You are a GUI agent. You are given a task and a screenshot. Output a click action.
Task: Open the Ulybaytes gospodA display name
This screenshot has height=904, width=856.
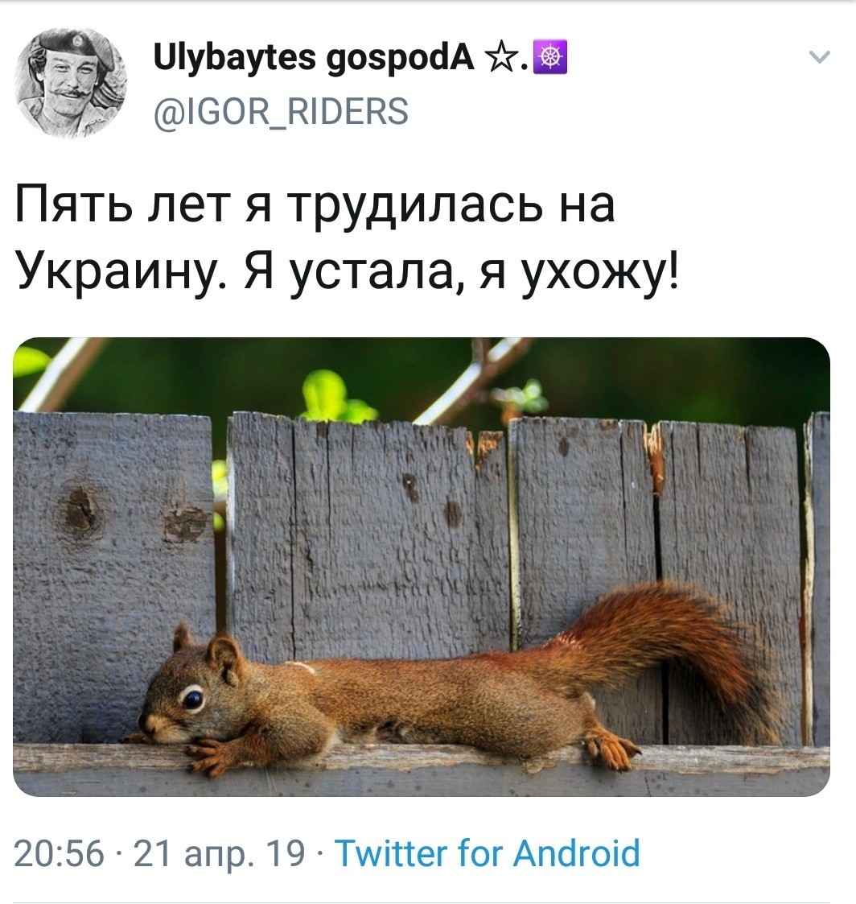(x=314, y=58)
